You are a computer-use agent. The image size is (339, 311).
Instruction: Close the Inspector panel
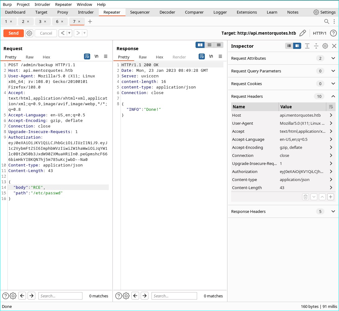tap(334, 46)
